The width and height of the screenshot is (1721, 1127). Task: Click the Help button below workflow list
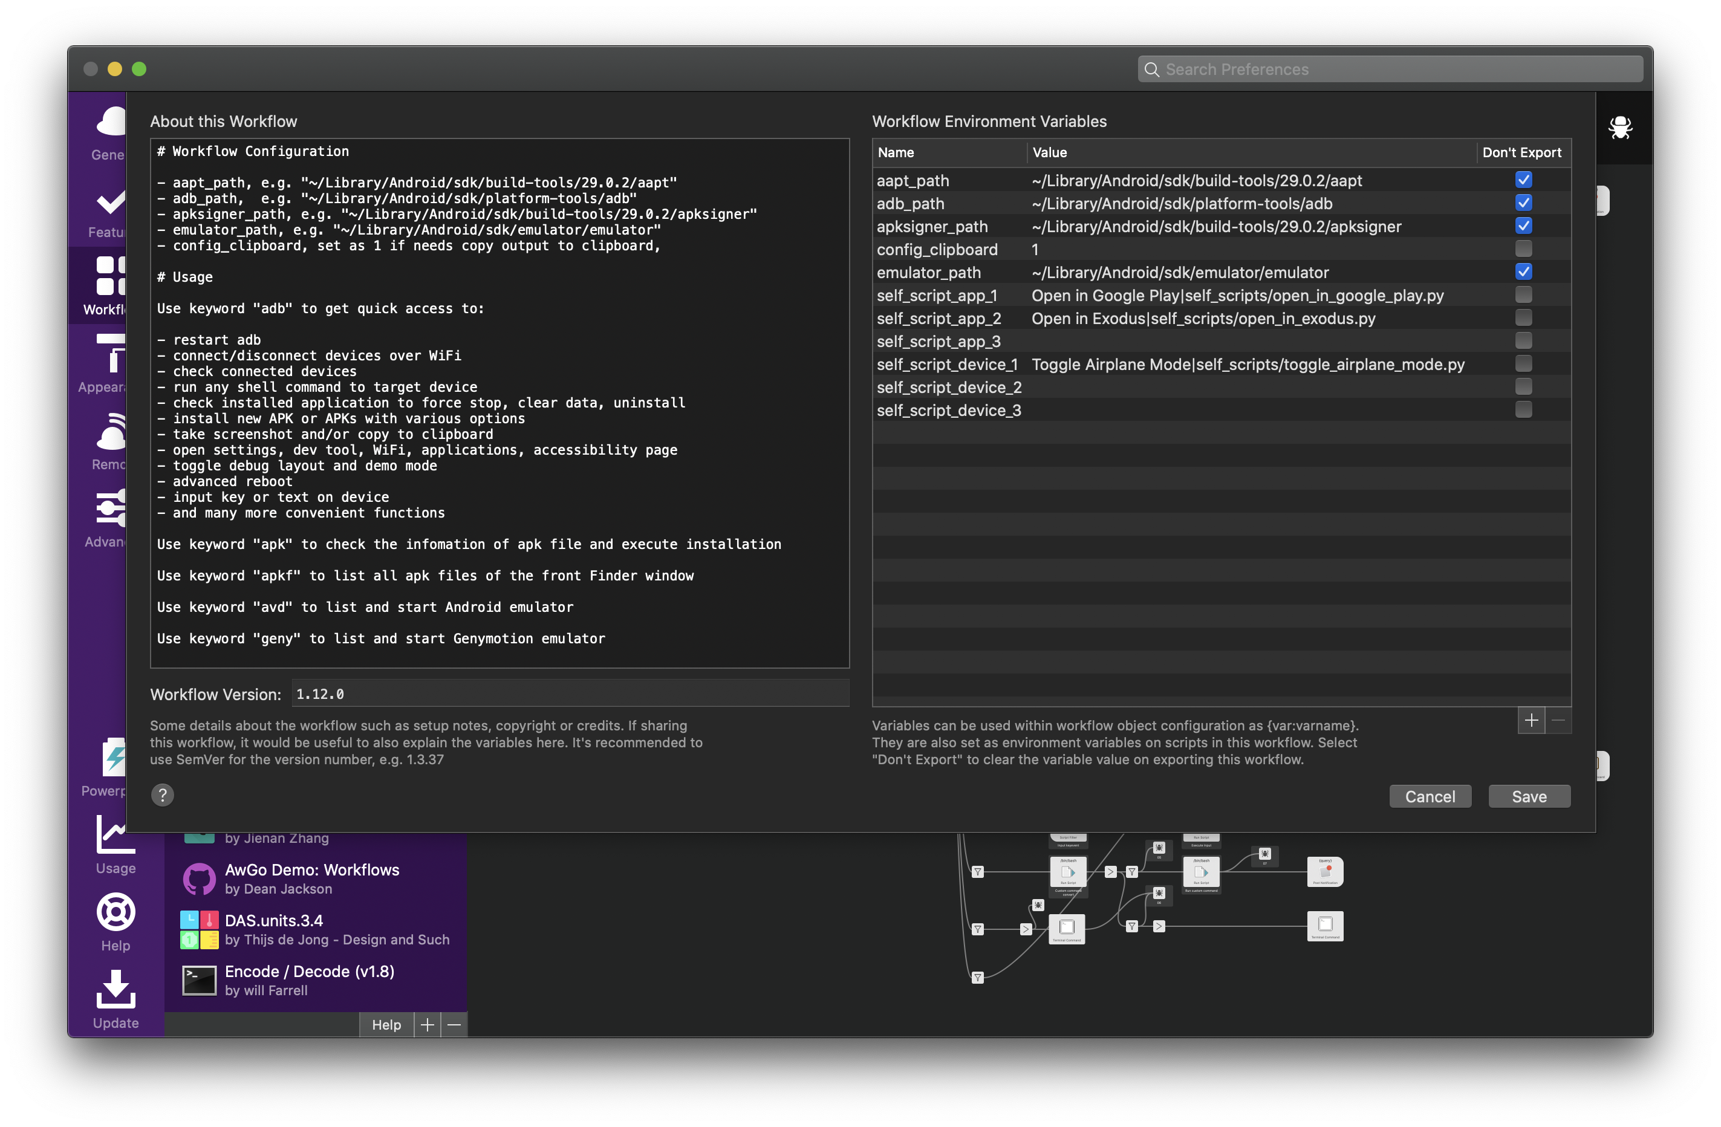coord(386,1024)
